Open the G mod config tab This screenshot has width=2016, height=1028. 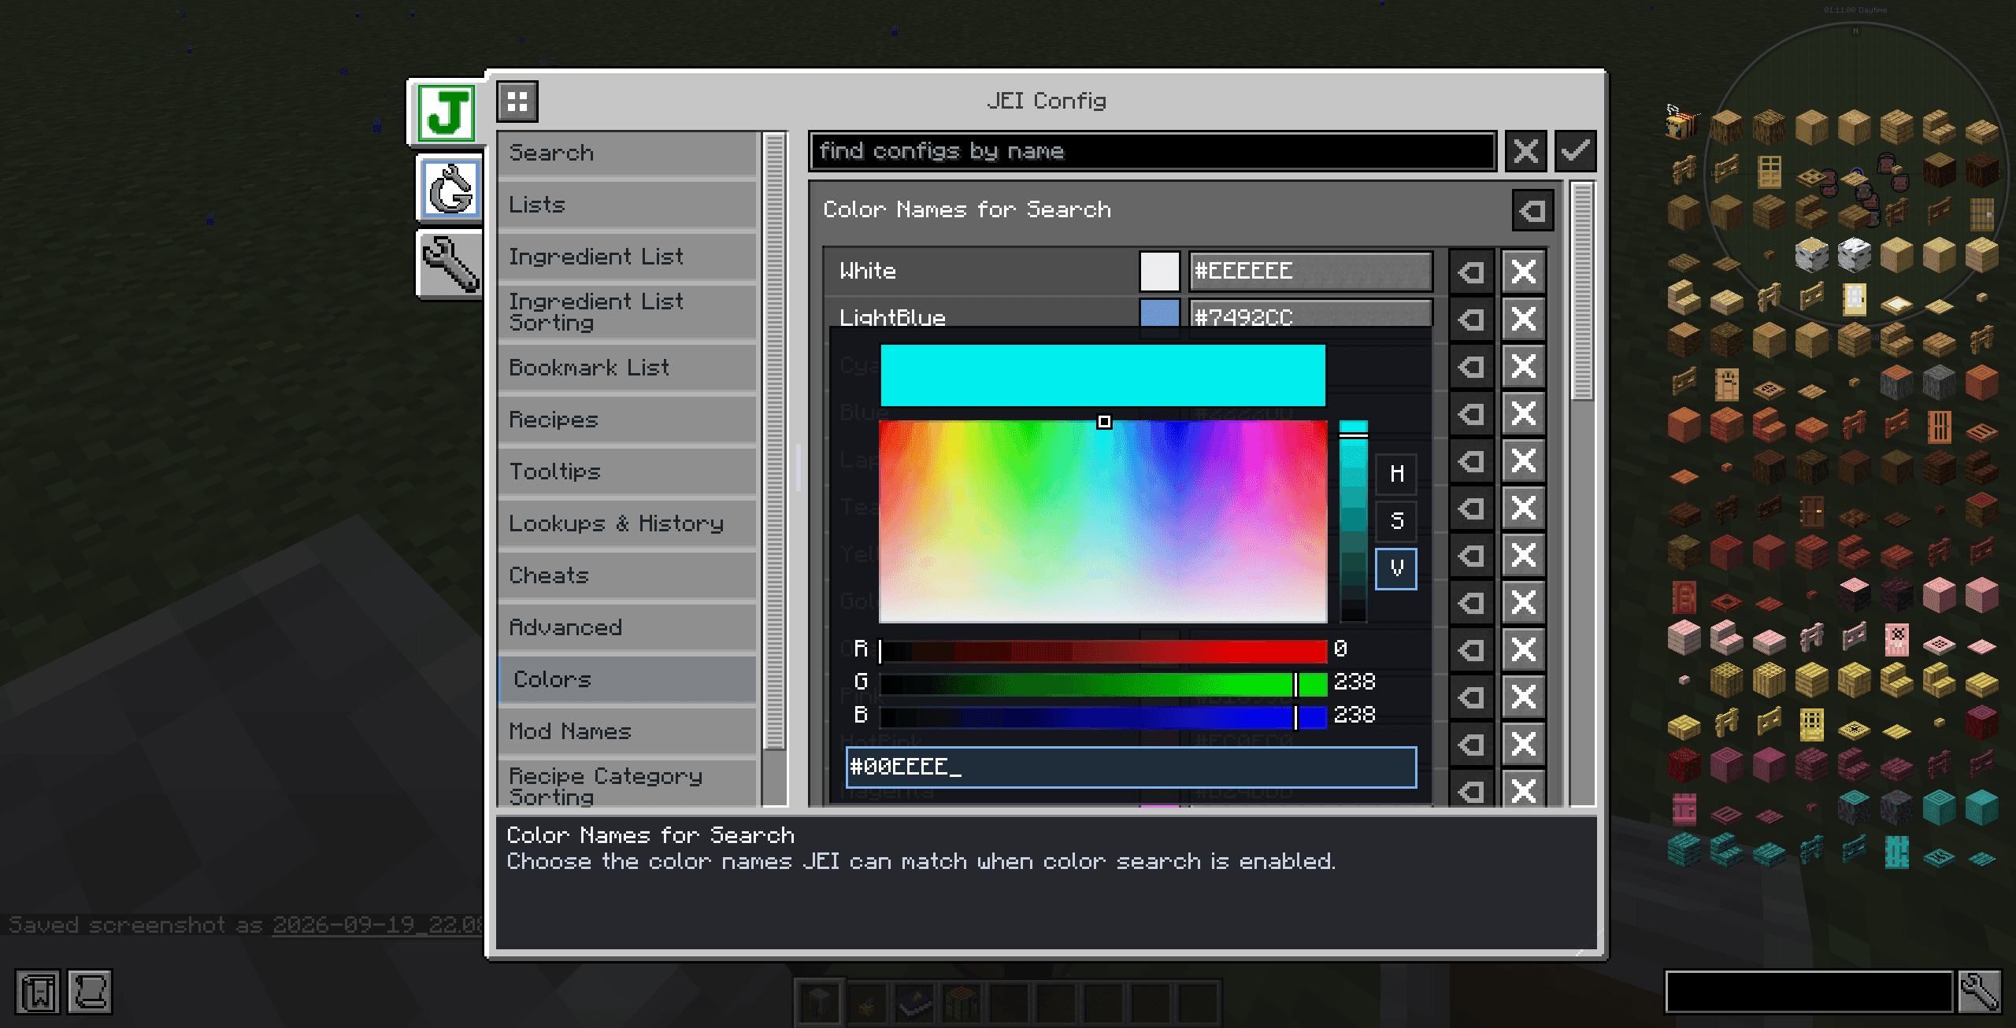coord(450,188)
